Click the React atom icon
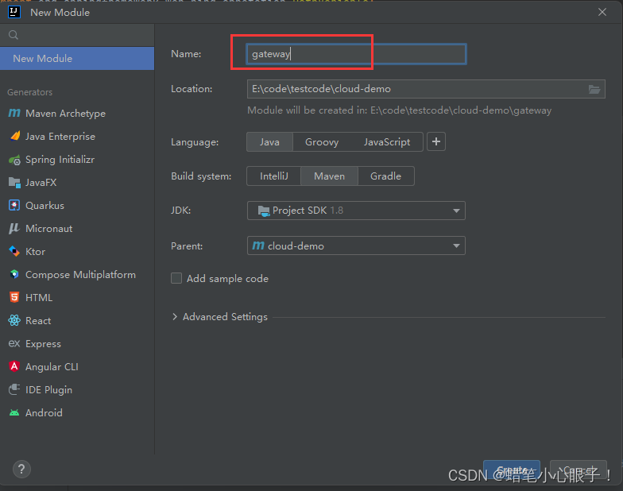Viewport: 623px width, 491px height. (x=14, y=321)
